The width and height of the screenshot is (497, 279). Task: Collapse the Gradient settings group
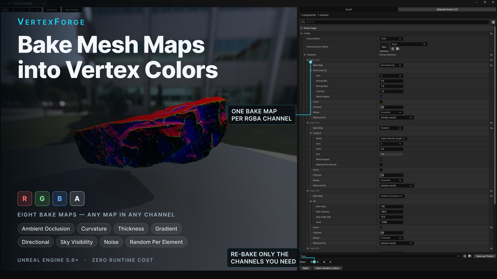tap(311, 133)
